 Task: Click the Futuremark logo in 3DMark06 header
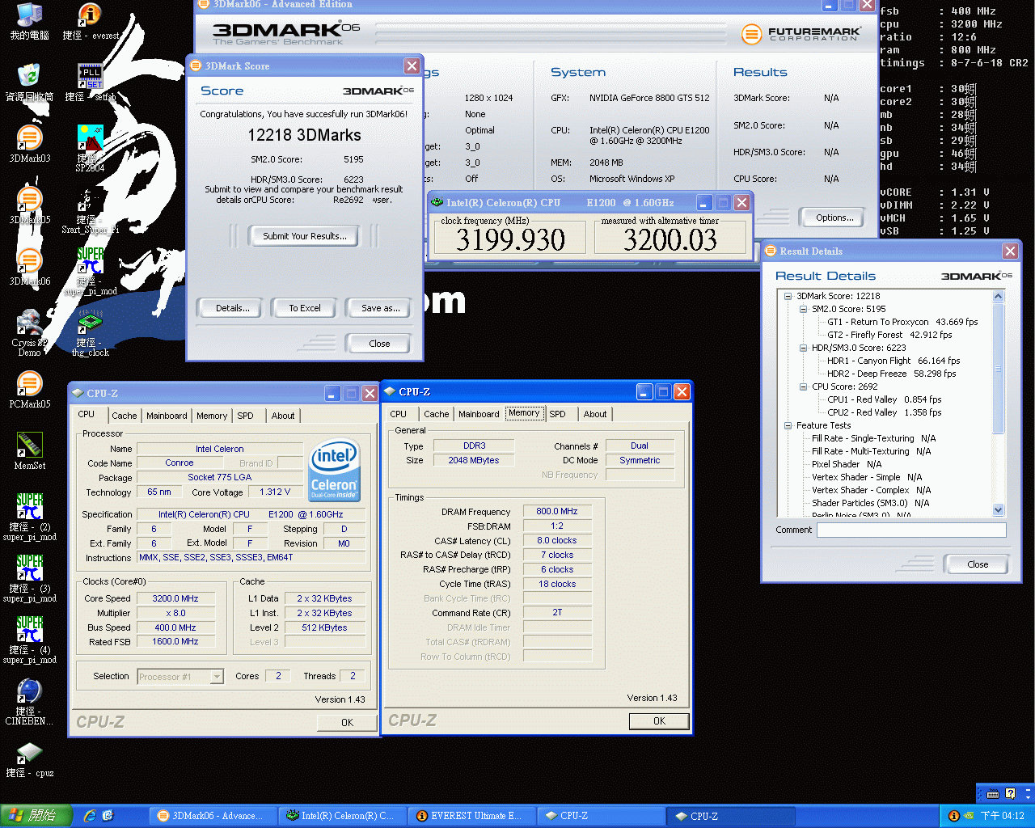[801, 34]
